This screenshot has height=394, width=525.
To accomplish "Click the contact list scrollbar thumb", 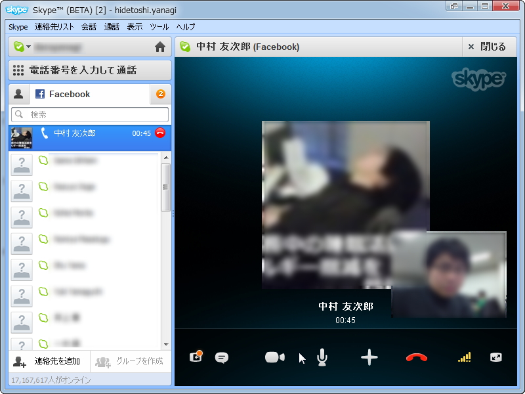I will [166, 187].
